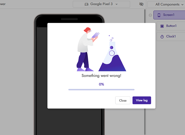Click the View log button

[141, 100]
